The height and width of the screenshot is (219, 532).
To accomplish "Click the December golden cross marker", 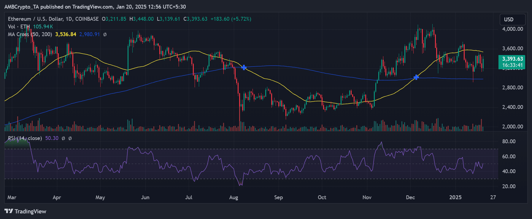I will pos(416,77).
